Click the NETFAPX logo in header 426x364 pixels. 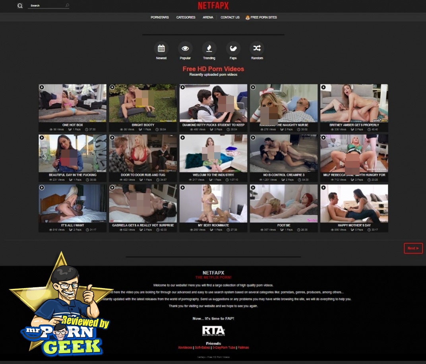(x=213, y=6)
